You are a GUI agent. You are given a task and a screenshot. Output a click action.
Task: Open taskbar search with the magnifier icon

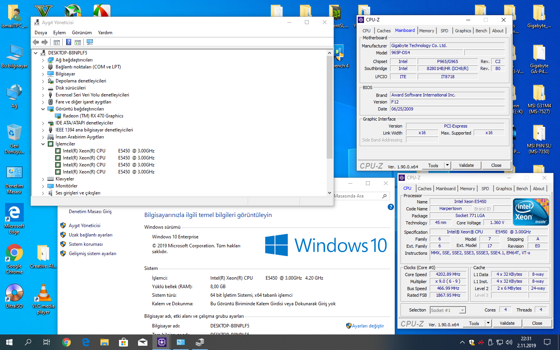tap(28, 342)
